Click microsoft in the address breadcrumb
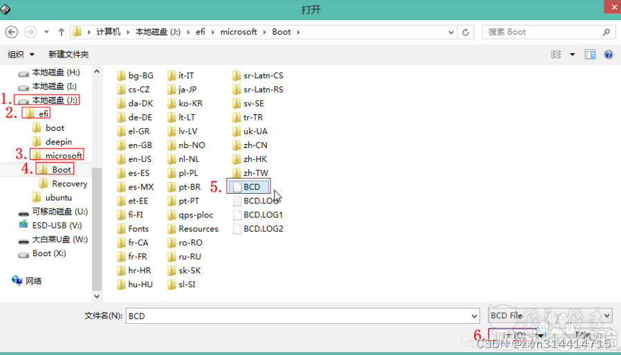 point(239,32)
